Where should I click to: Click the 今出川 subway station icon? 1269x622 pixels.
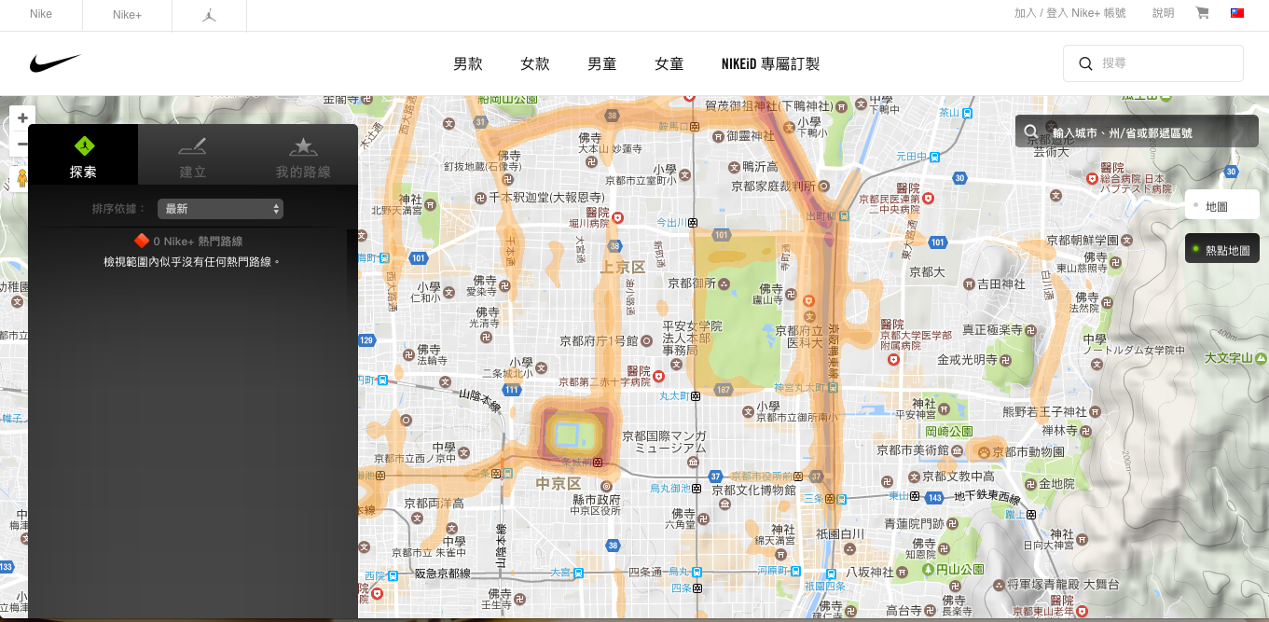point(694,223)
